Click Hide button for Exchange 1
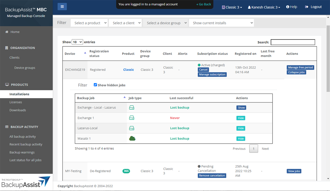 click(241, 118)
